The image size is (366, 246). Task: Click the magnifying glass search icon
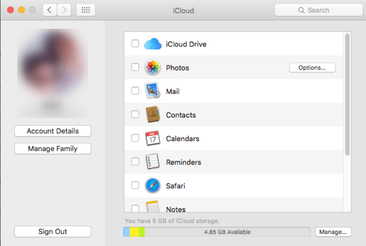point(301,10)
